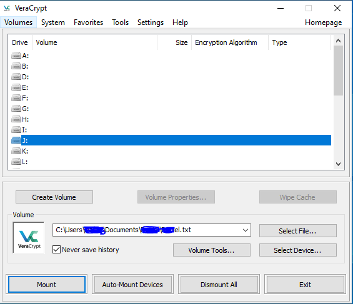
Task: Click the drive I: icon
Action: 16,130
